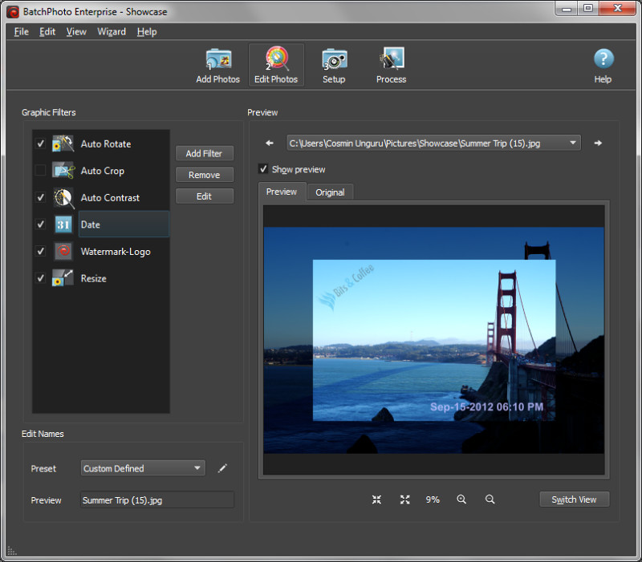Click the expand to actual size icon

(x=405, y=499)
